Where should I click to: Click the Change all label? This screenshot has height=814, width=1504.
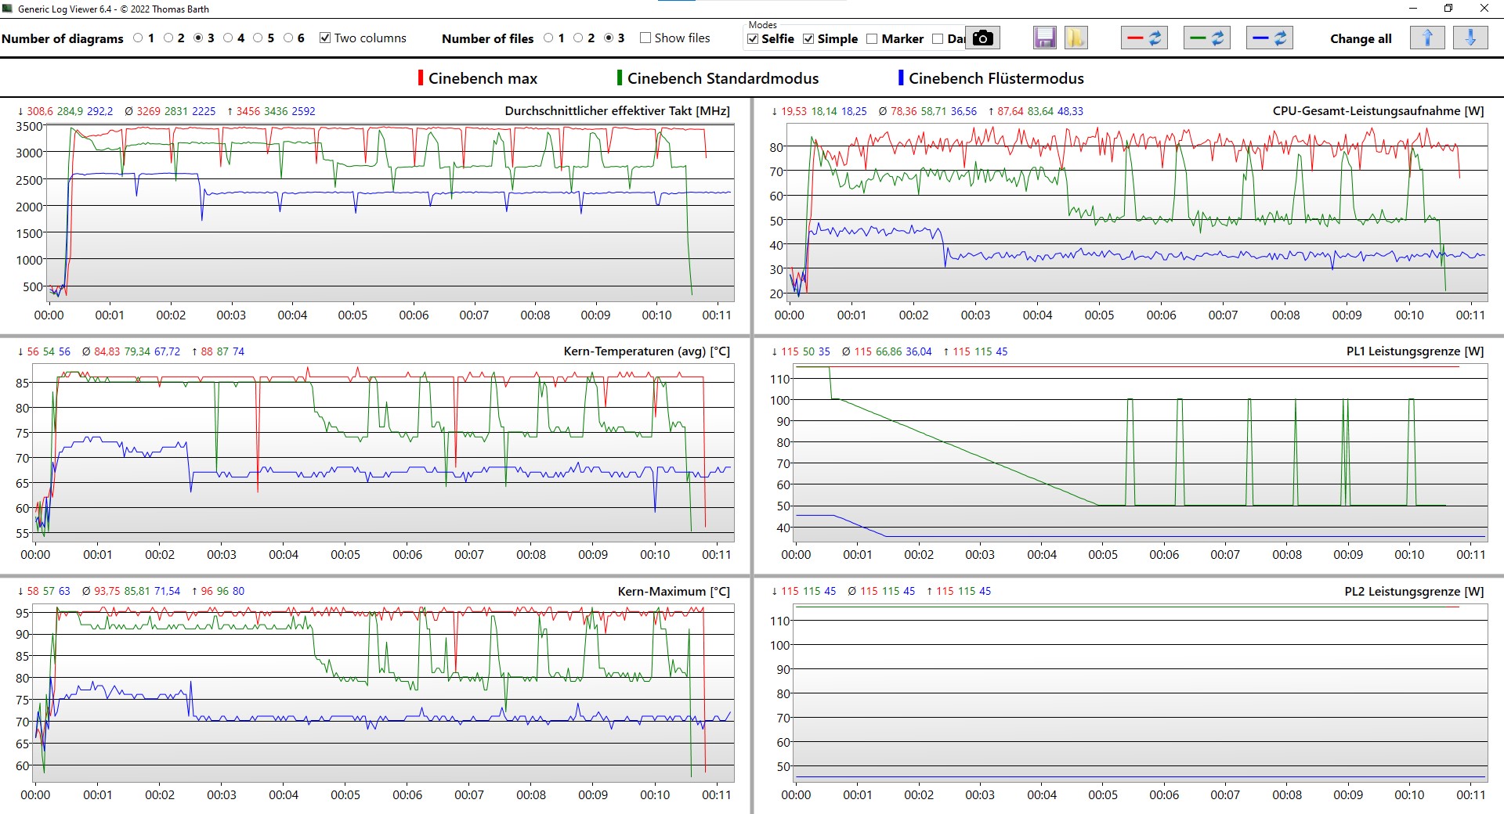click(1361, 38)
